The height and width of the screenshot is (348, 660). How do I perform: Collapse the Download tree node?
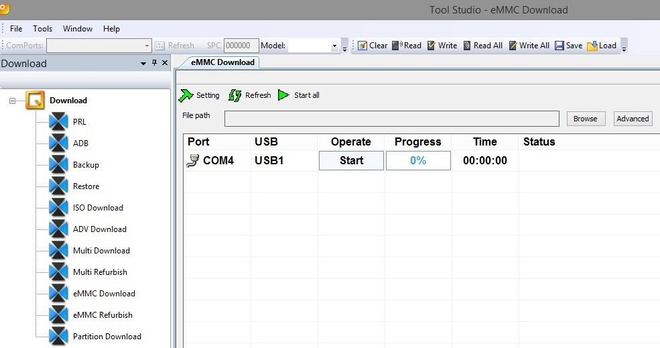point(12,101)
